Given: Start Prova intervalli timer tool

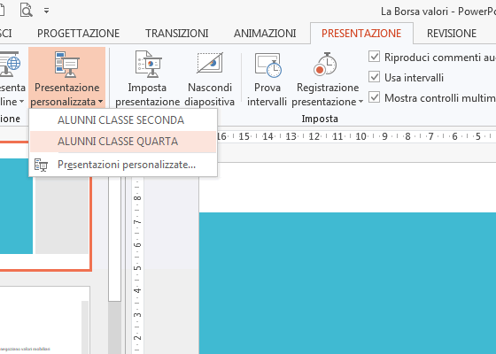Looking at the screenshot, I should pyautogui.click(x=267, y=65).
